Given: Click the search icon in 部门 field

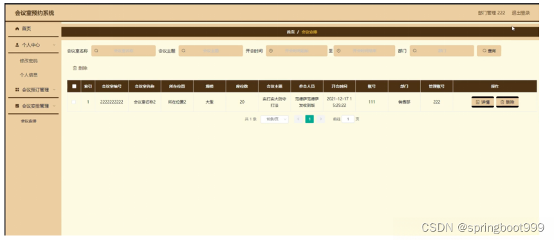Looking at the screenshot, I should 415,51.
